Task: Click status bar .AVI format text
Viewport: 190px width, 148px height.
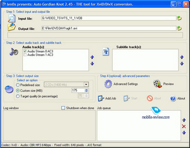Action: tap(94, 145)
